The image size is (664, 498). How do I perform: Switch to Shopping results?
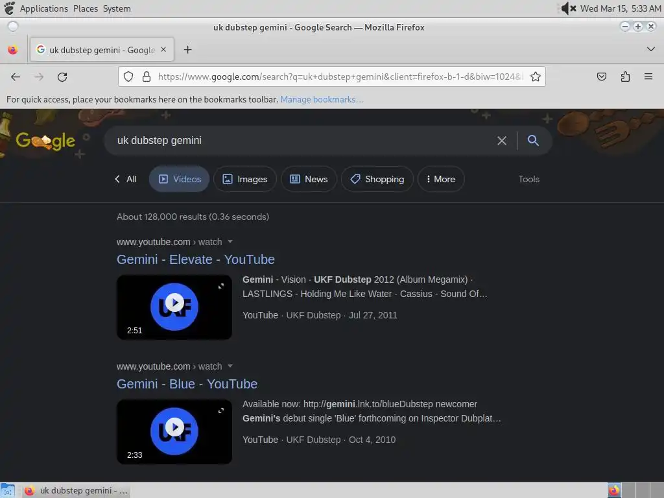point(377,179)
